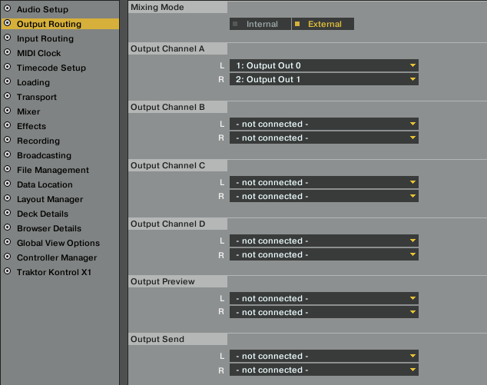Click the bullet icon next to Broadcasting
The width and height of the screenshot is (487, 385).
8,155
